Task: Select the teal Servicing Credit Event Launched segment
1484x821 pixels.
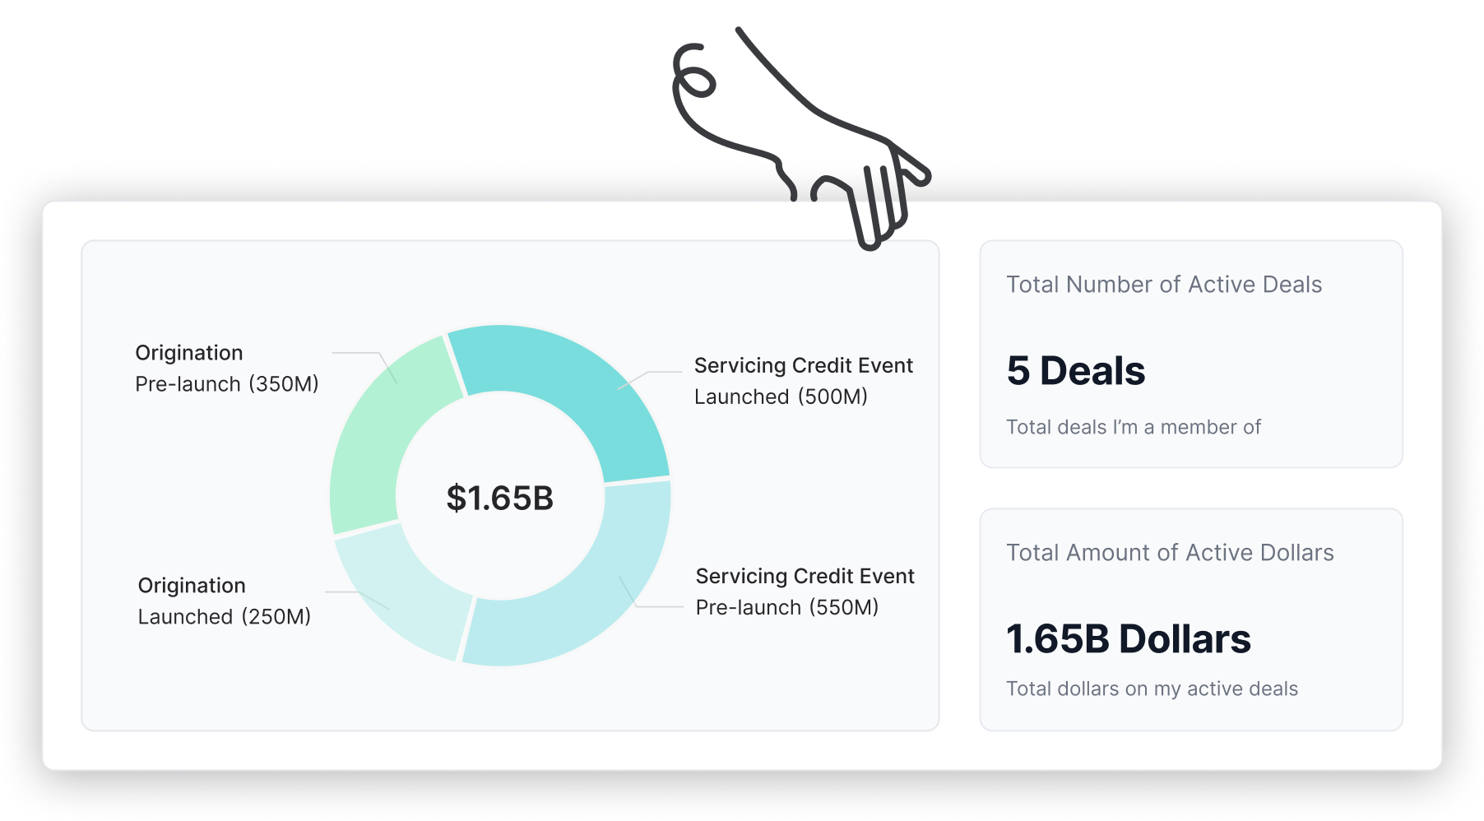Action: (576, 387)
